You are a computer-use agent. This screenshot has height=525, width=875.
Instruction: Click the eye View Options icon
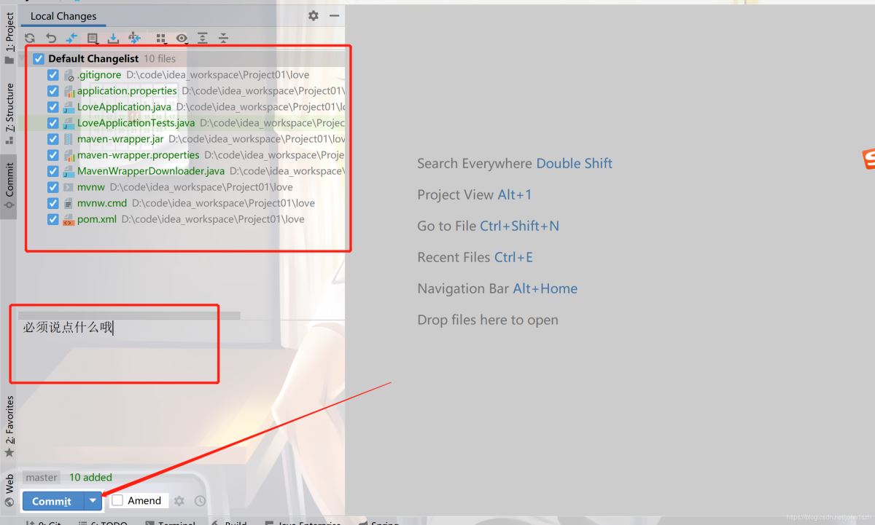pyautogui.click(x=182, y=38)
